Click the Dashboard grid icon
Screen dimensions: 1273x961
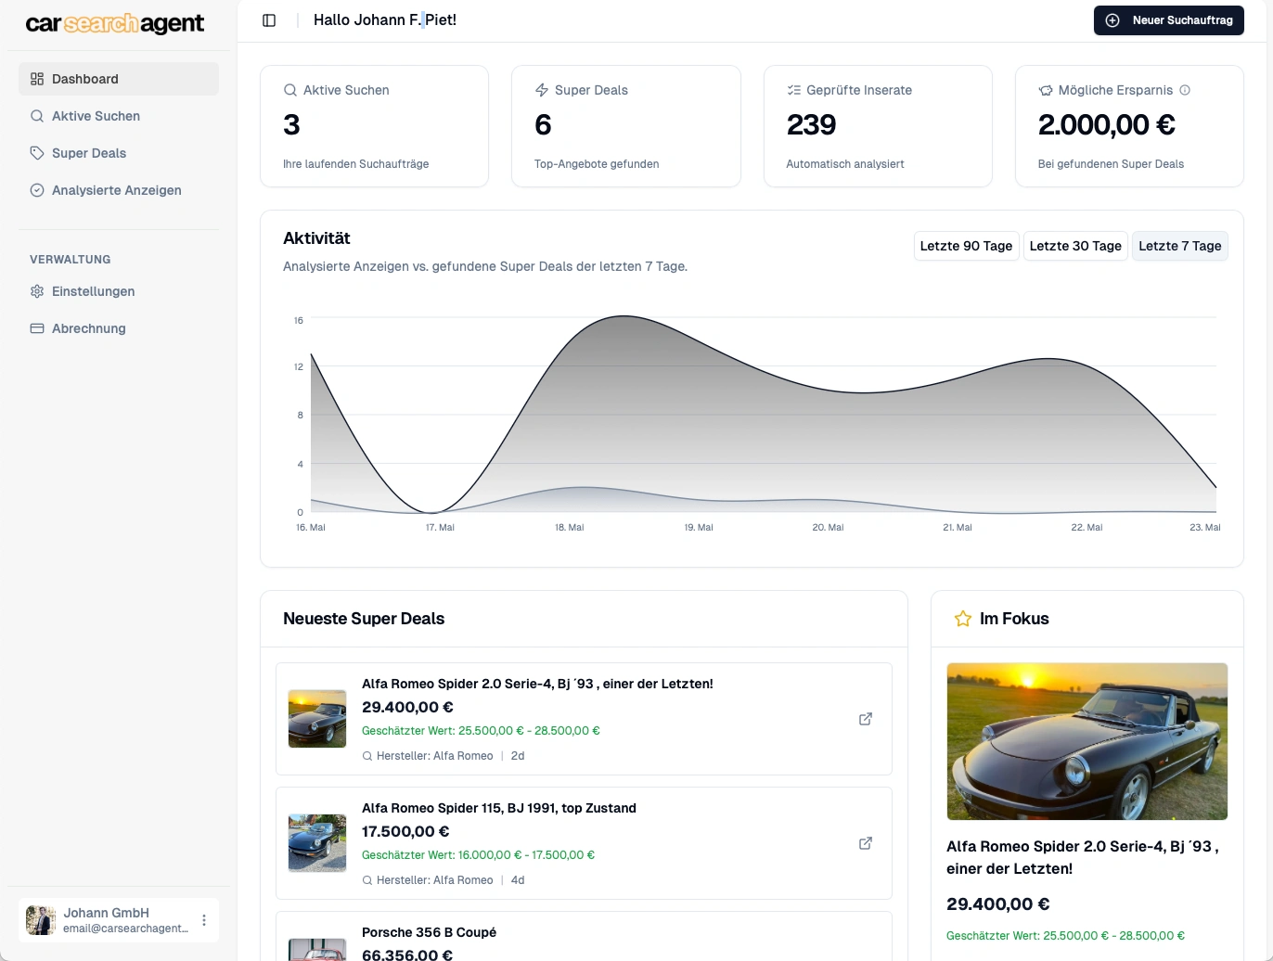pos(37,79)
